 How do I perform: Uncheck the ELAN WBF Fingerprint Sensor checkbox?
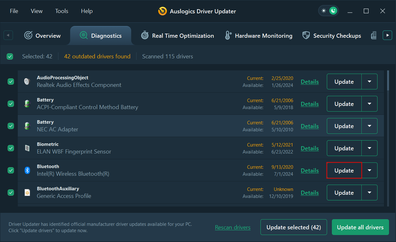[x=11, y=148]
